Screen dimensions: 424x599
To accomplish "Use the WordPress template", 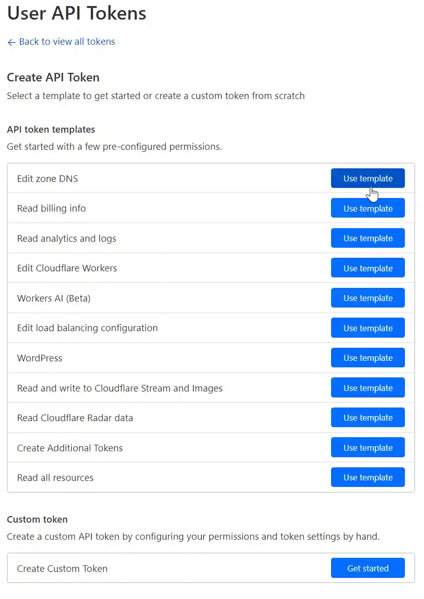I will [x=367, y=357].
